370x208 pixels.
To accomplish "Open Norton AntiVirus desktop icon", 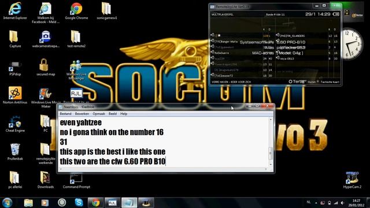I will 15,95.
